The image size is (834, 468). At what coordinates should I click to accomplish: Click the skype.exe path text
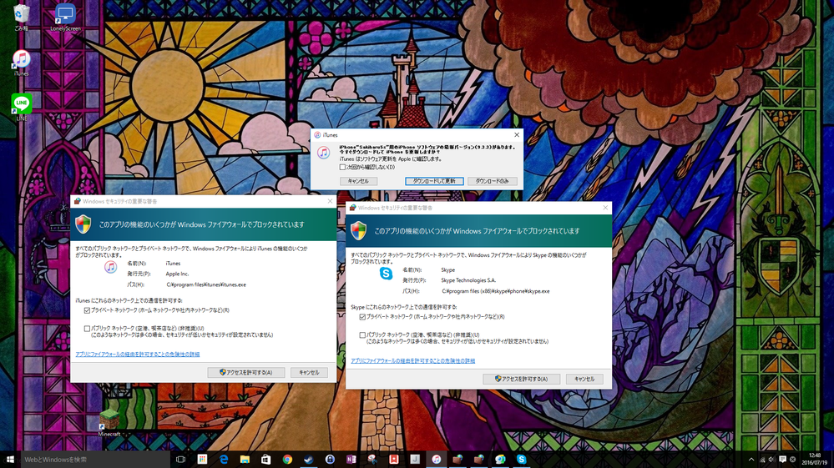point(496,291)
